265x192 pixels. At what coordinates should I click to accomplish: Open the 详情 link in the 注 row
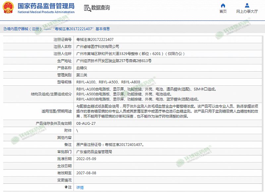pyautogui.click(x=80, y=187)
